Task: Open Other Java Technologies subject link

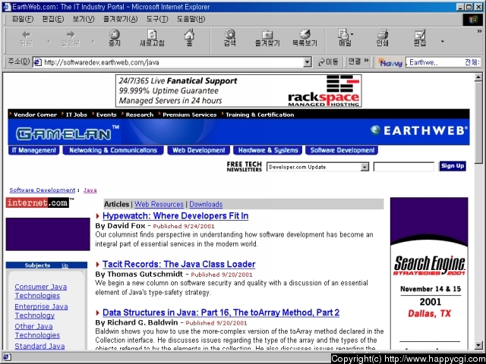Action: pyautogui.click(x=37, y=331)
